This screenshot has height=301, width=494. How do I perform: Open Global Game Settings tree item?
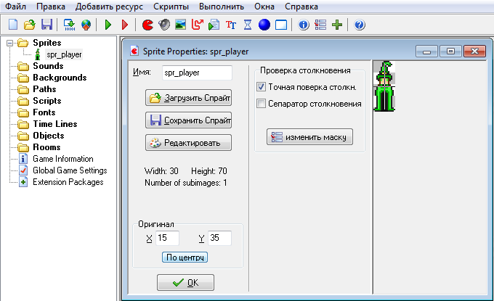pyautogui.click(x=70, y=170)
